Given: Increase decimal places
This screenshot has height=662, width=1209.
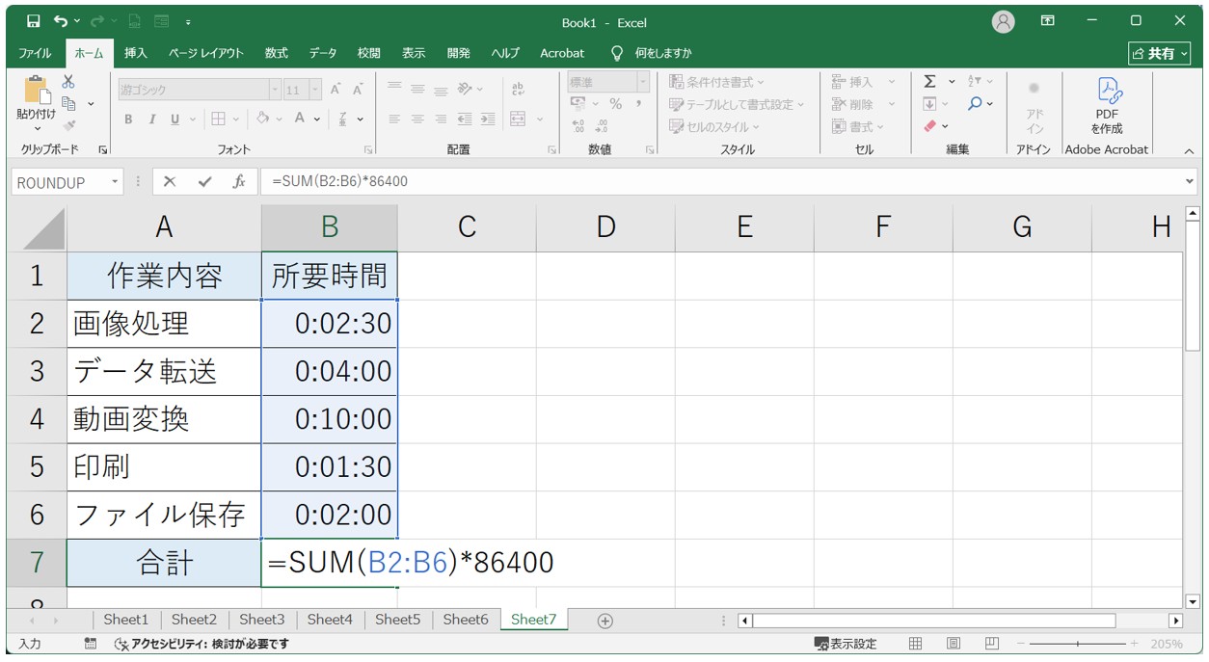Looking at the screenshot, I should click(x=578, y=126).
